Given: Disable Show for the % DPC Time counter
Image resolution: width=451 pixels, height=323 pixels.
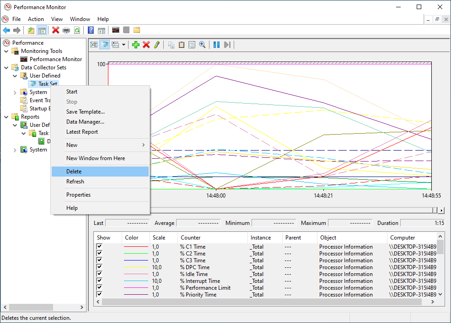Looking at the screenshot, I should (x=99, y=267).
